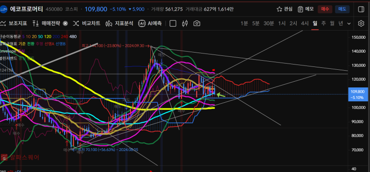Toggle the 120-day moving average legend
The height and width of the screenshot is (172, 370).
pyautogui.click(x=48, y=36)
